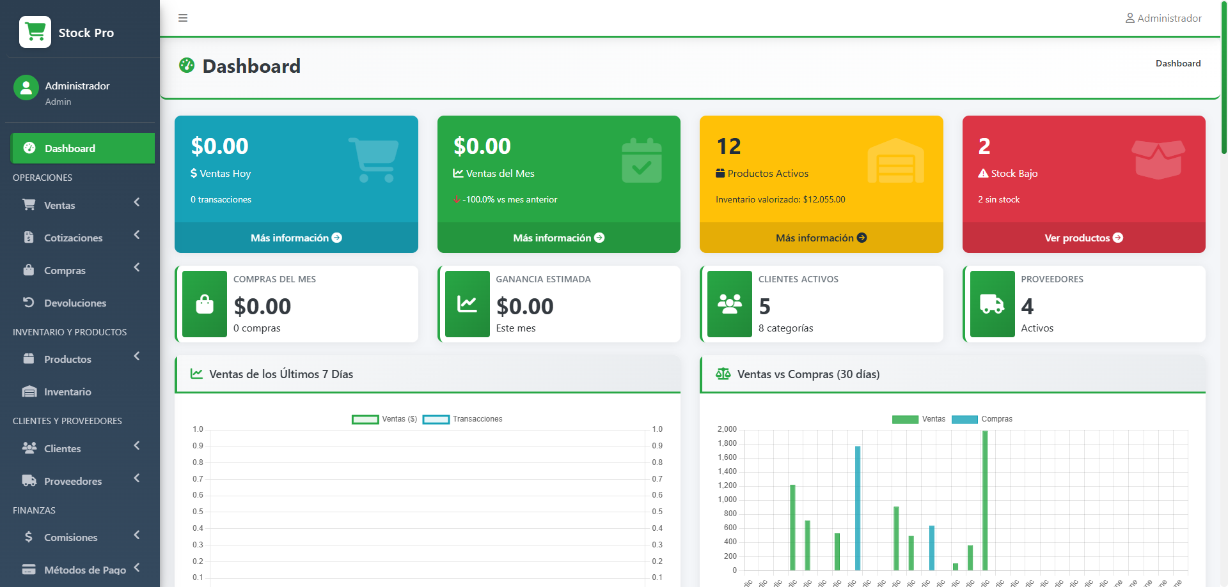Open Devoluciones with the undo icon
1228x587 pixels.
[x=29, y=302]
